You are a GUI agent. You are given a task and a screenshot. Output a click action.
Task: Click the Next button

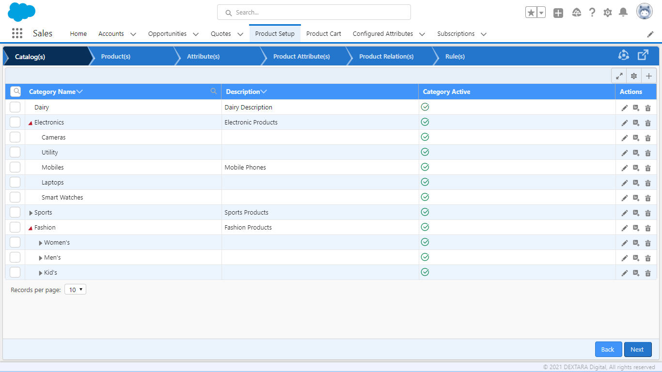(638, 349)
